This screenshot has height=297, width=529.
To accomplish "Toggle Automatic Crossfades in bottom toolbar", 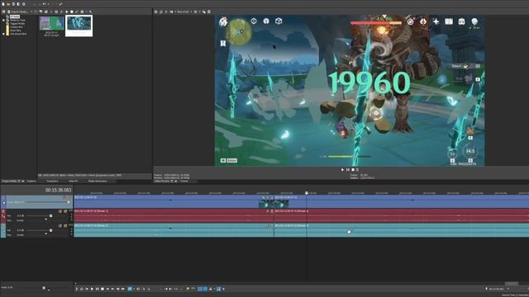I will coord(205,289).
